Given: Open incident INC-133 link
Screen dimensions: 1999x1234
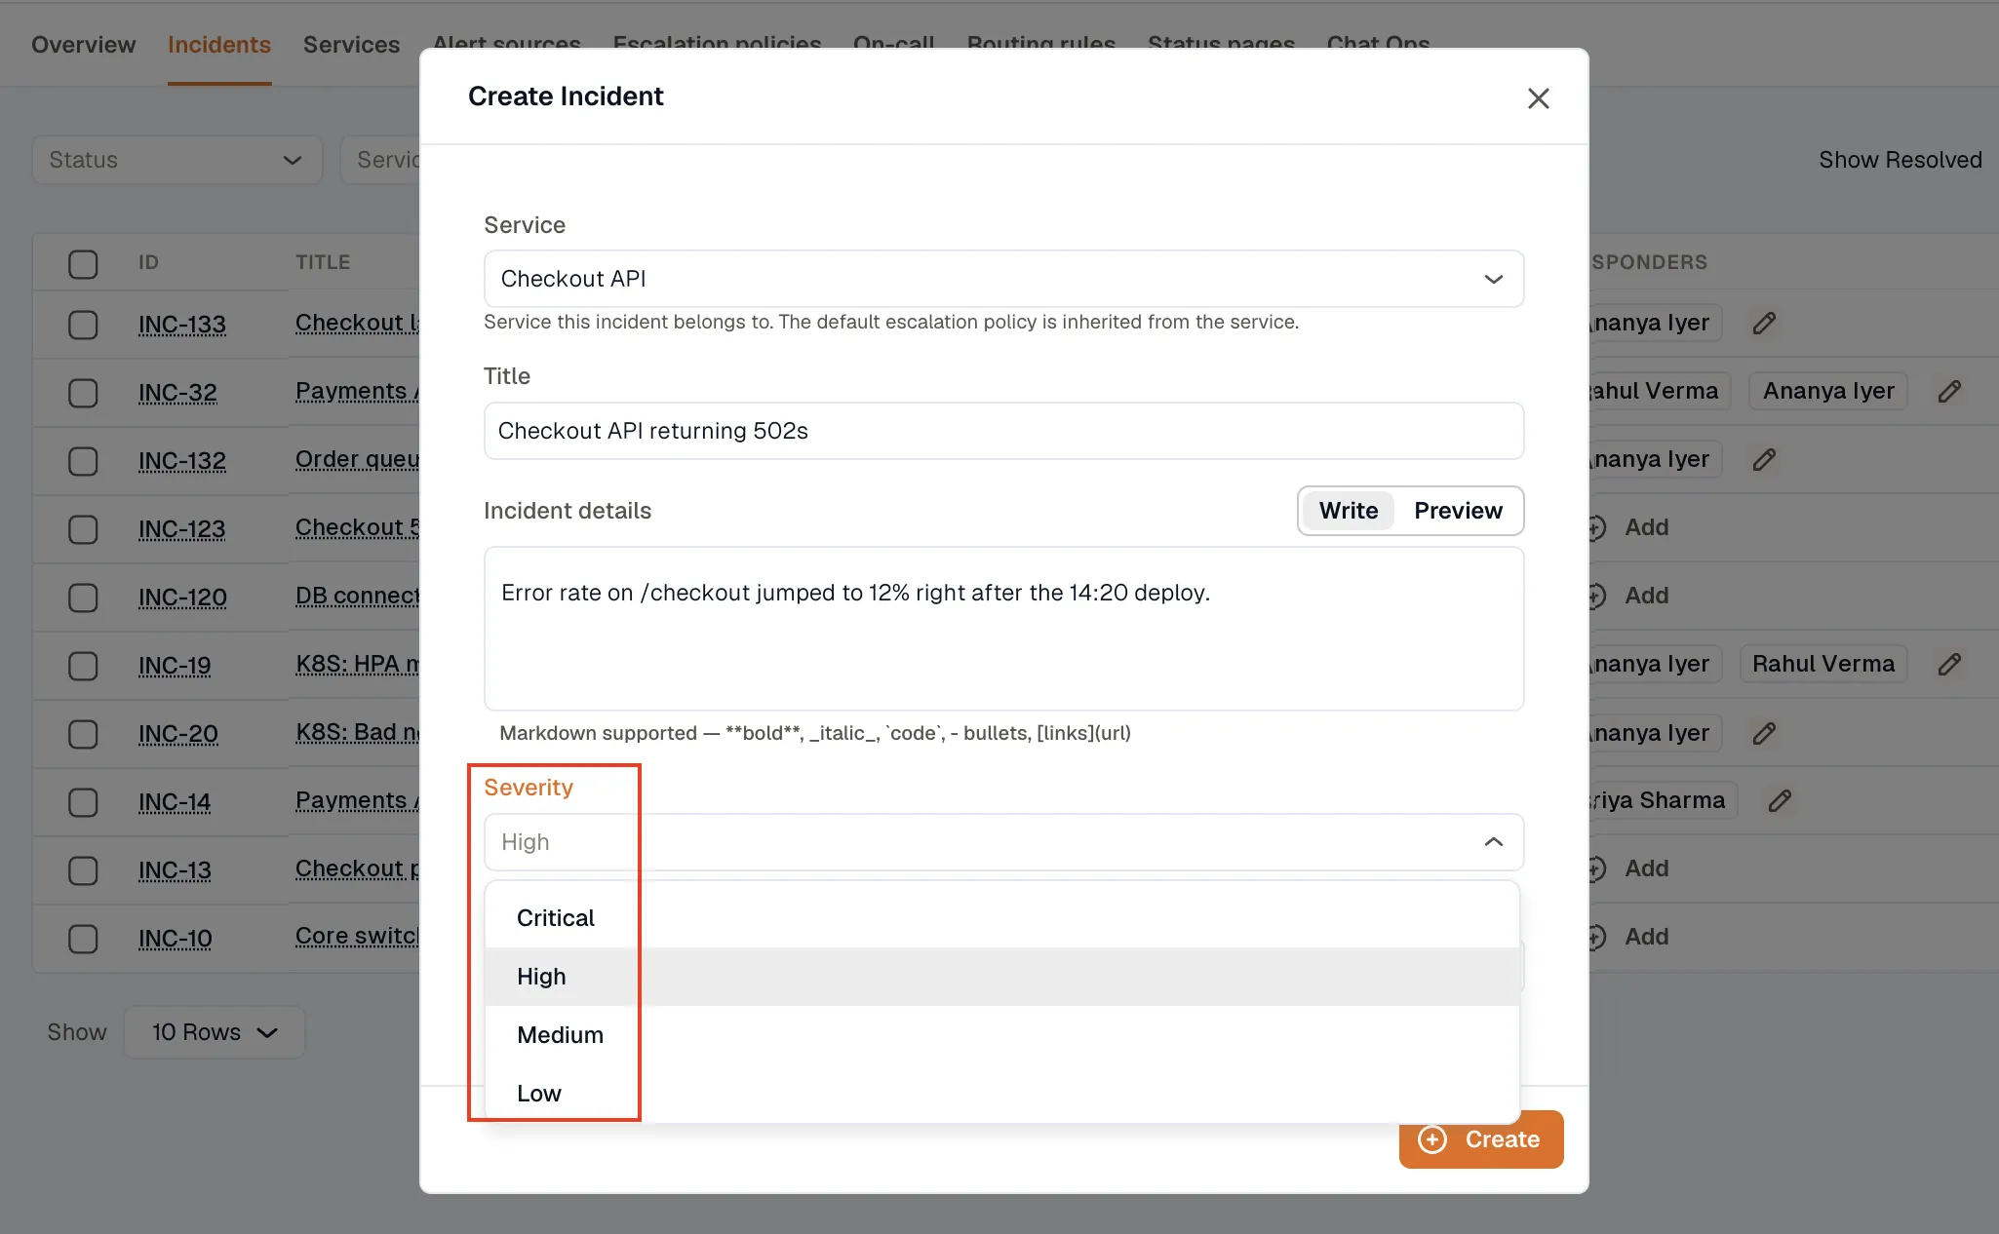Looking at the screenshot, I should [182, 325].
